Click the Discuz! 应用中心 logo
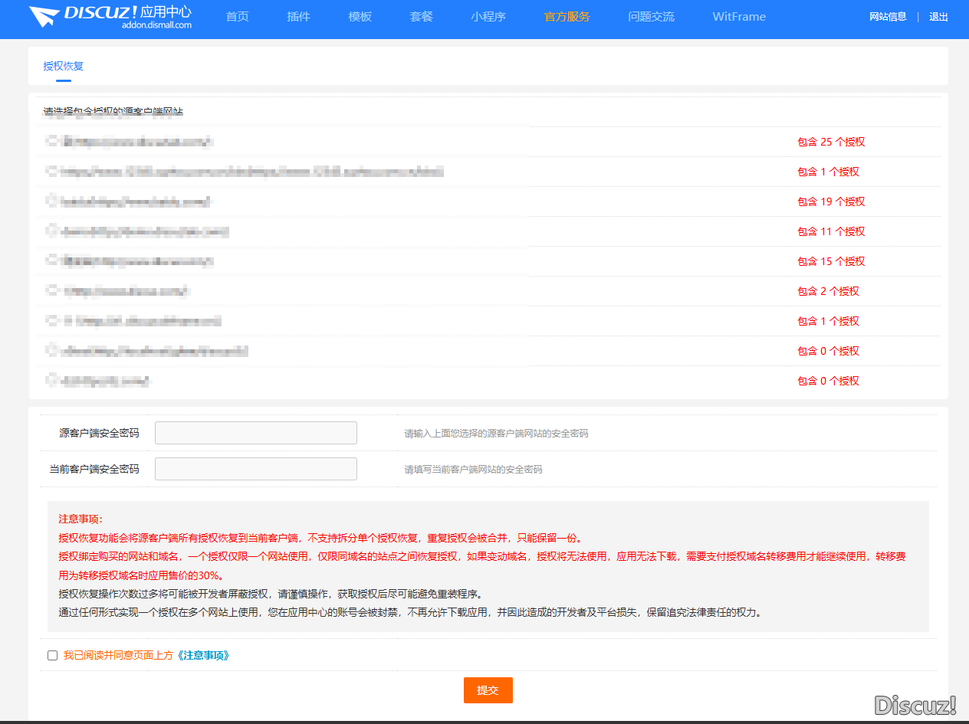The image size is (969, 724). [x=110, y=17]
